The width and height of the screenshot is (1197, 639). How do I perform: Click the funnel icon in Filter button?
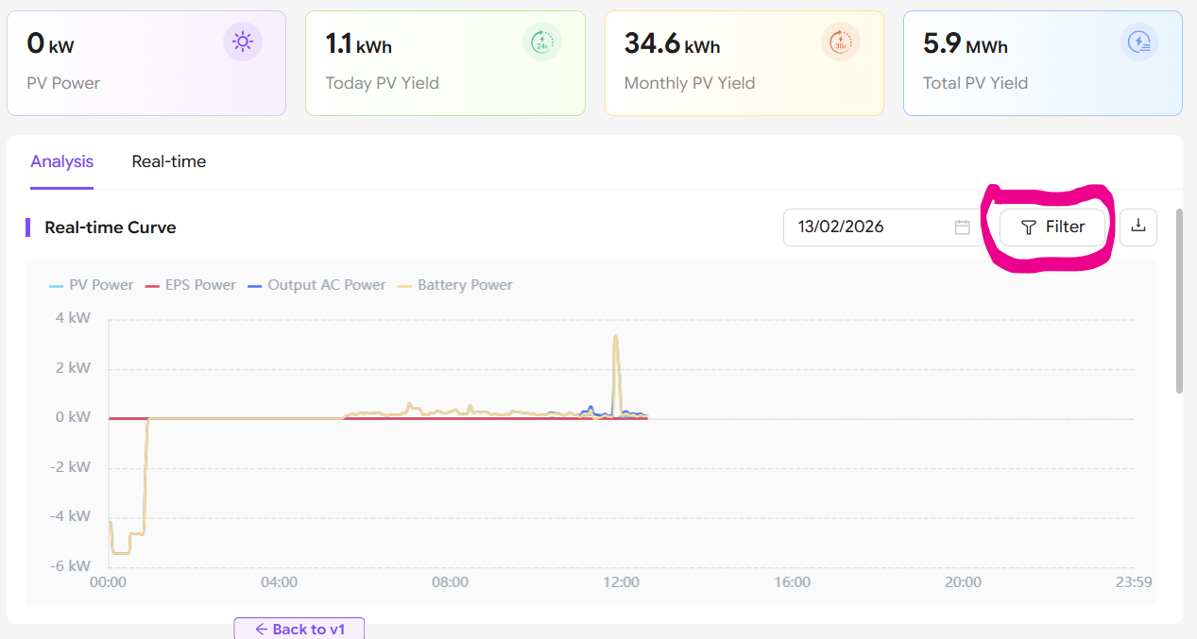click(x=1029, y=227)
